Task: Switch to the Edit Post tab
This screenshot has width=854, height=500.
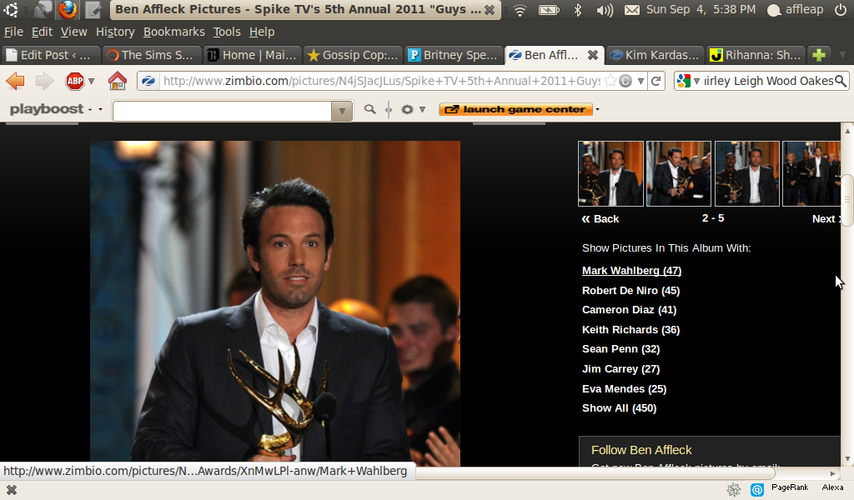Action: (x=51, y=55)
